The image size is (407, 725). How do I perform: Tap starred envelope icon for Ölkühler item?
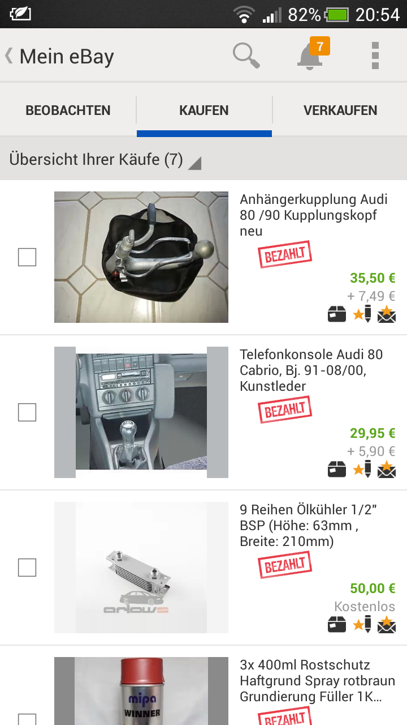click(x=387, y=624)
